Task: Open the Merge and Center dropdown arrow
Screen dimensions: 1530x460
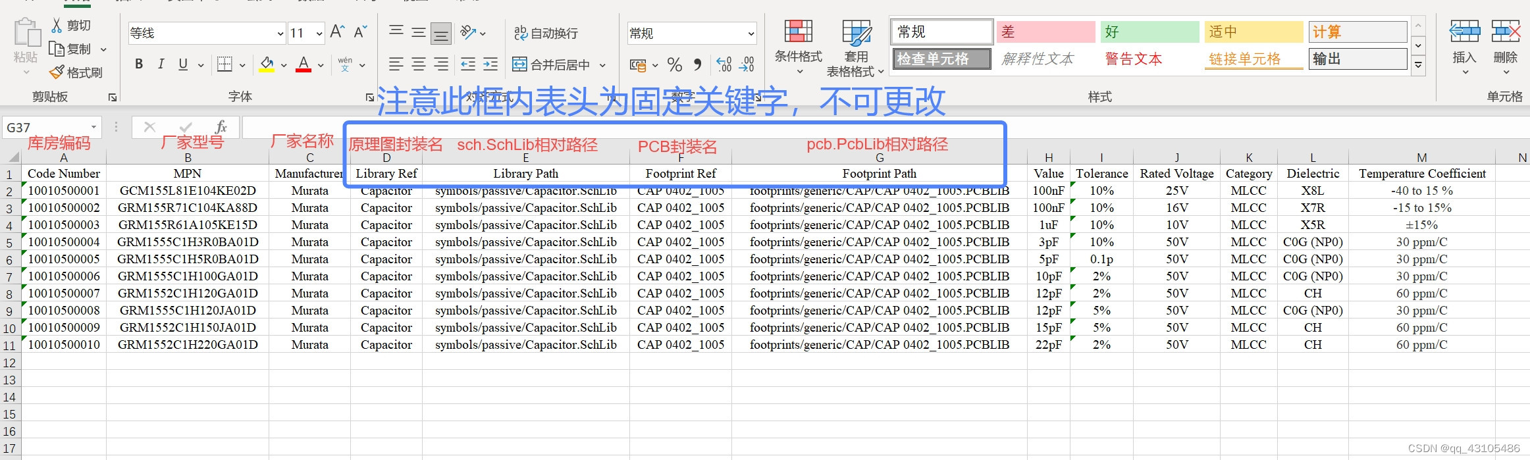Action: coord(602,65)
